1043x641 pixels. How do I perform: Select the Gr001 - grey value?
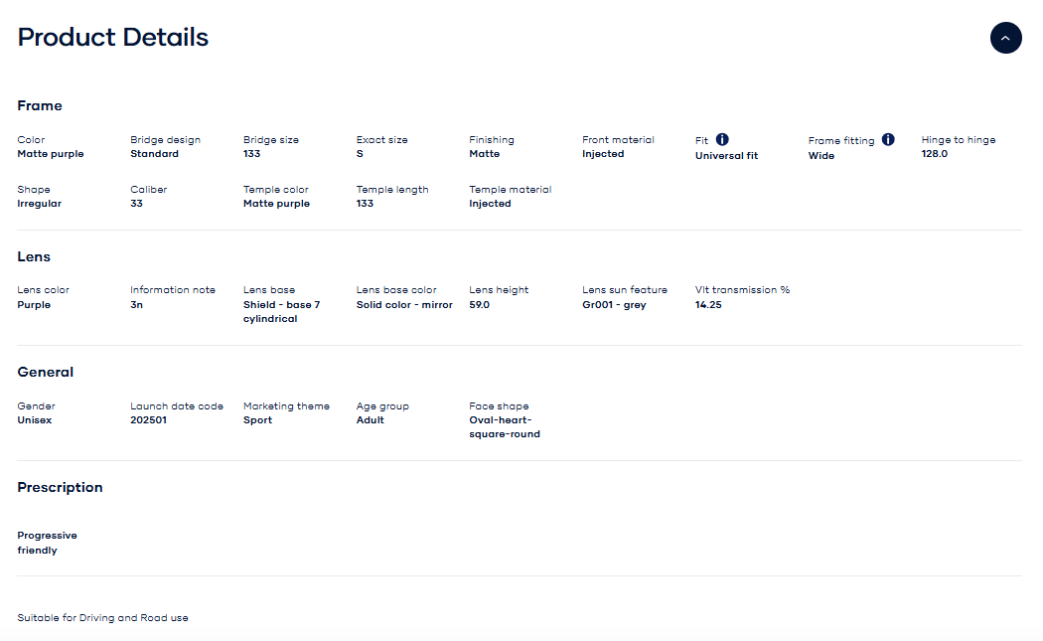click(x=614, y=305)
